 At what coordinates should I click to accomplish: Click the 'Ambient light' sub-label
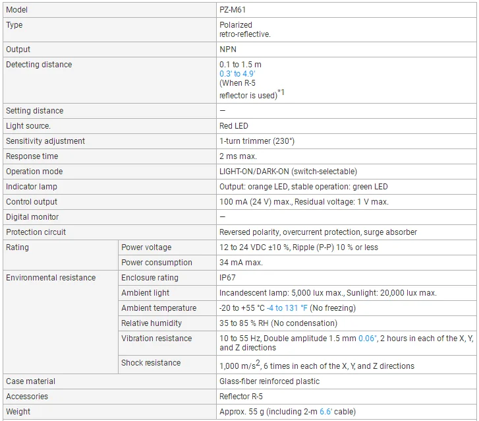click(x=145, y=293)
